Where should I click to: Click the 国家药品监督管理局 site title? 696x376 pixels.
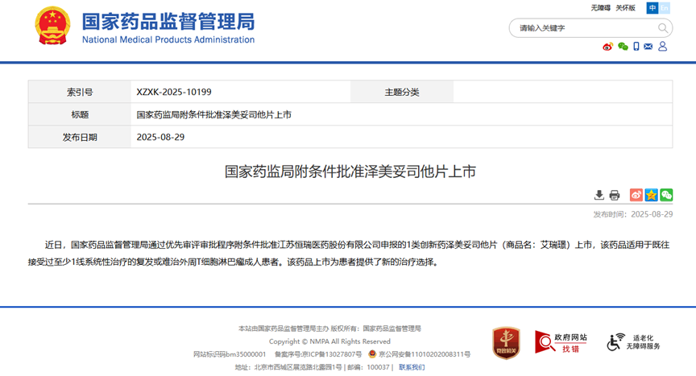click(168, 22)
